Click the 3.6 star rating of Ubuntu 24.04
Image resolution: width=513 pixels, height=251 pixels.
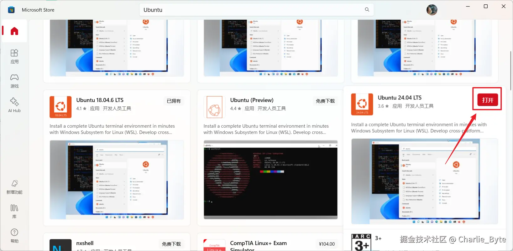coord(383,106)
